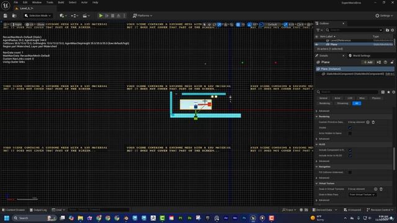
Task: Toggle Include Actor in HLOD checkbox
Action: 350,155
